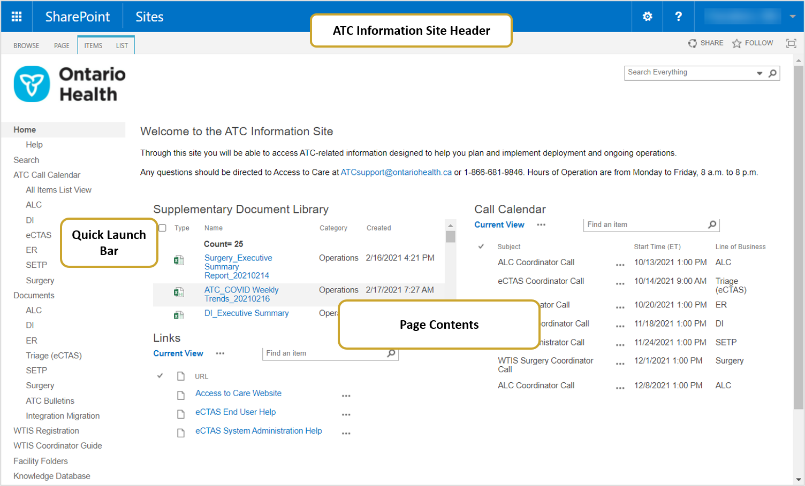
Task: Click Excel icon for ATC_COVID Weekly Trends
Action: [179, 292]
